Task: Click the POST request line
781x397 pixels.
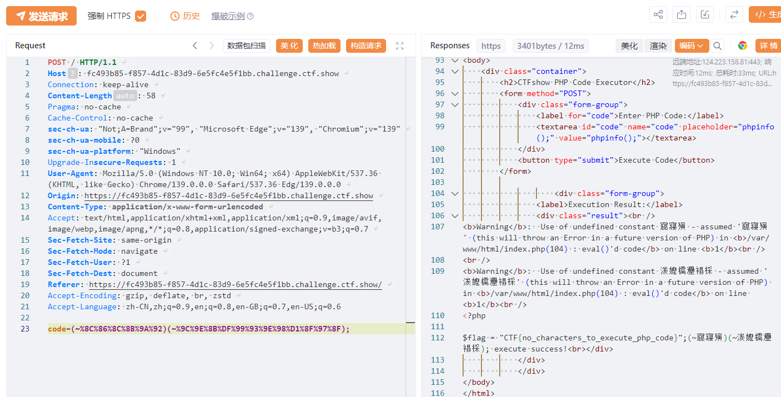Action: [x=82, y=62]
